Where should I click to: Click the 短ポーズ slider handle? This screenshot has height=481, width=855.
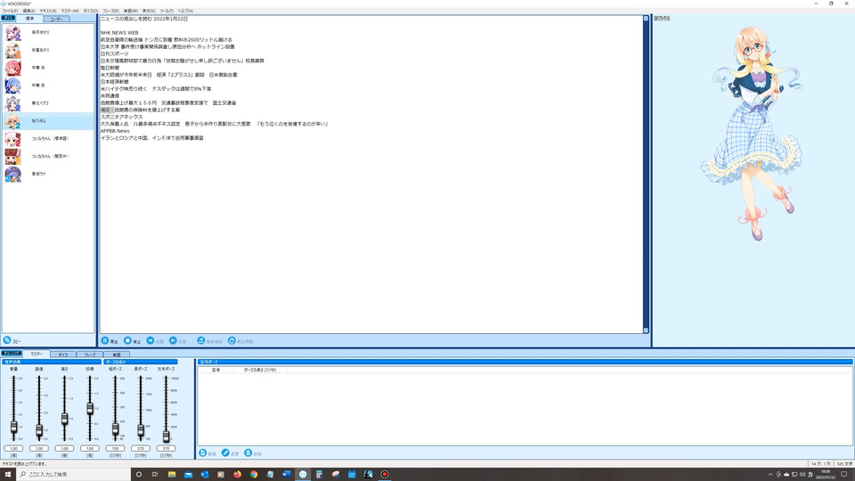coord(115,429)
